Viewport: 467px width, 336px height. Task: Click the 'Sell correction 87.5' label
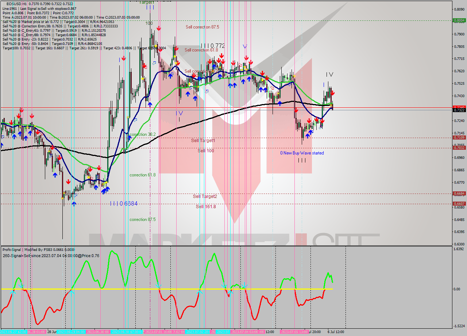click(x=202, y=27)
